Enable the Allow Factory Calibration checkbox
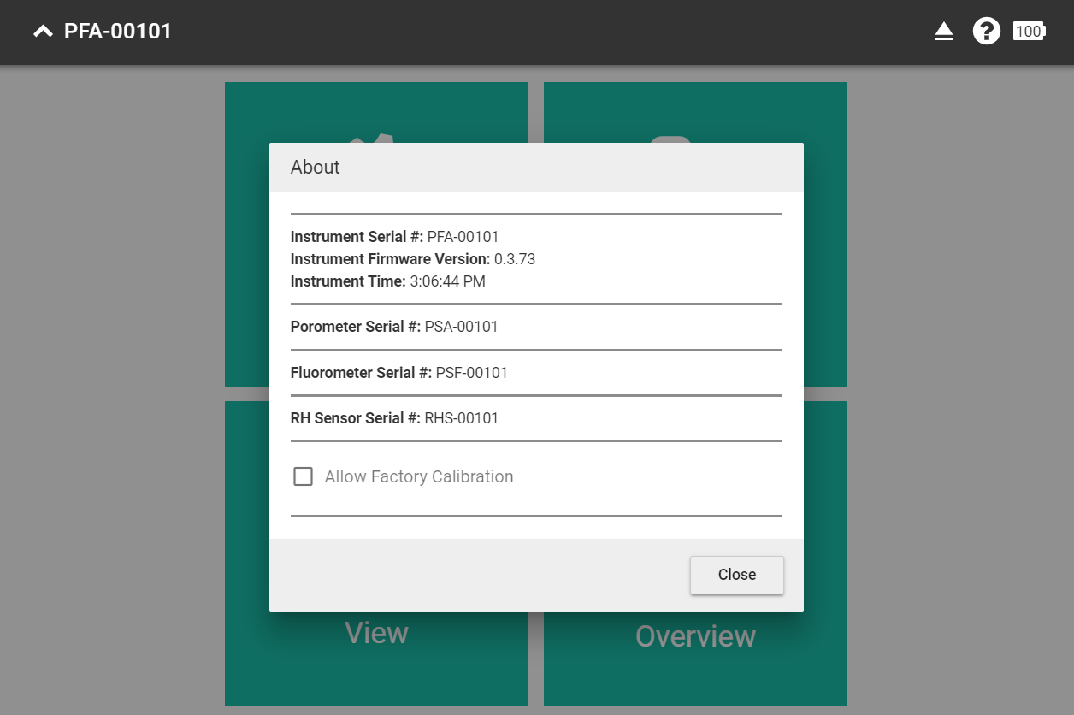Viewport: 1074px width, 715px height. point(303,476)
